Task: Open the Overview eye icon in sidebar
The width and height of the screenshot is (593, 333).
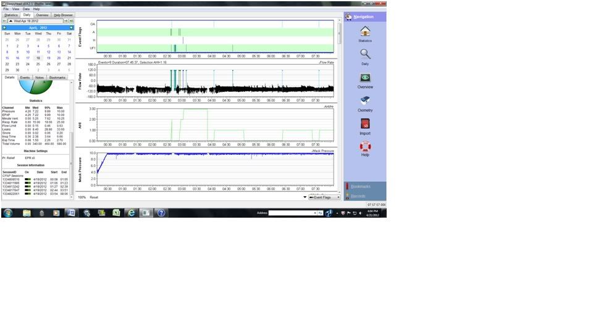Action: pos(365,78)
